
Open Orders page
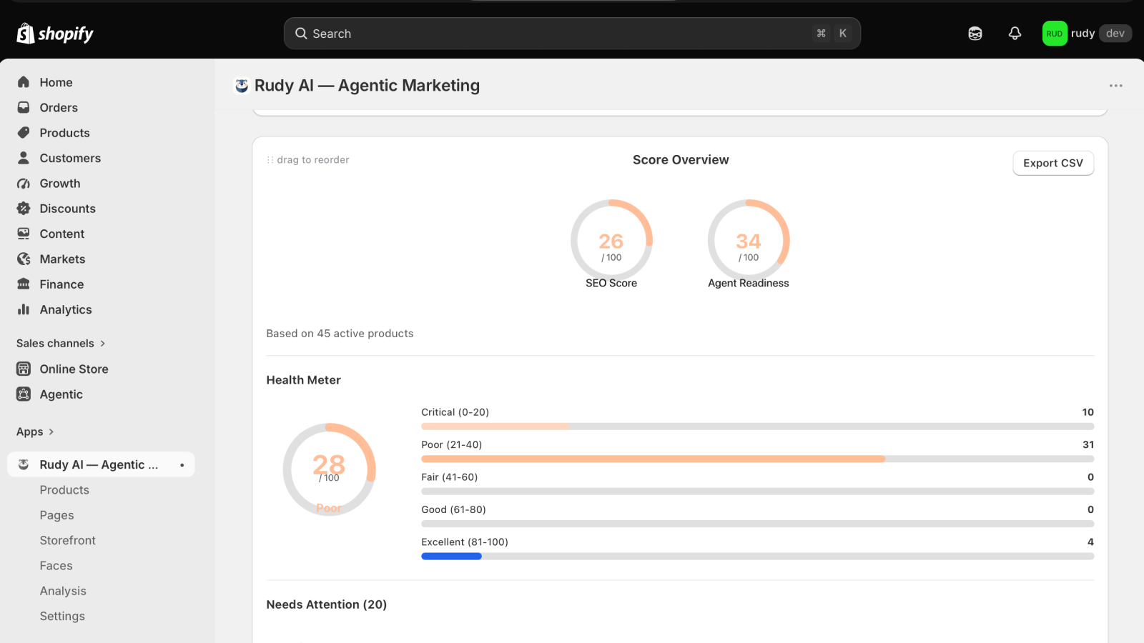[59, 107]
